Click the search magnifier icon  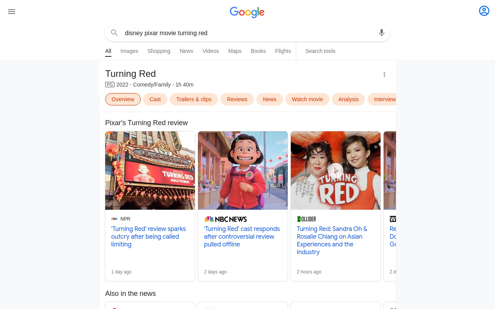[x=114, y=33]
